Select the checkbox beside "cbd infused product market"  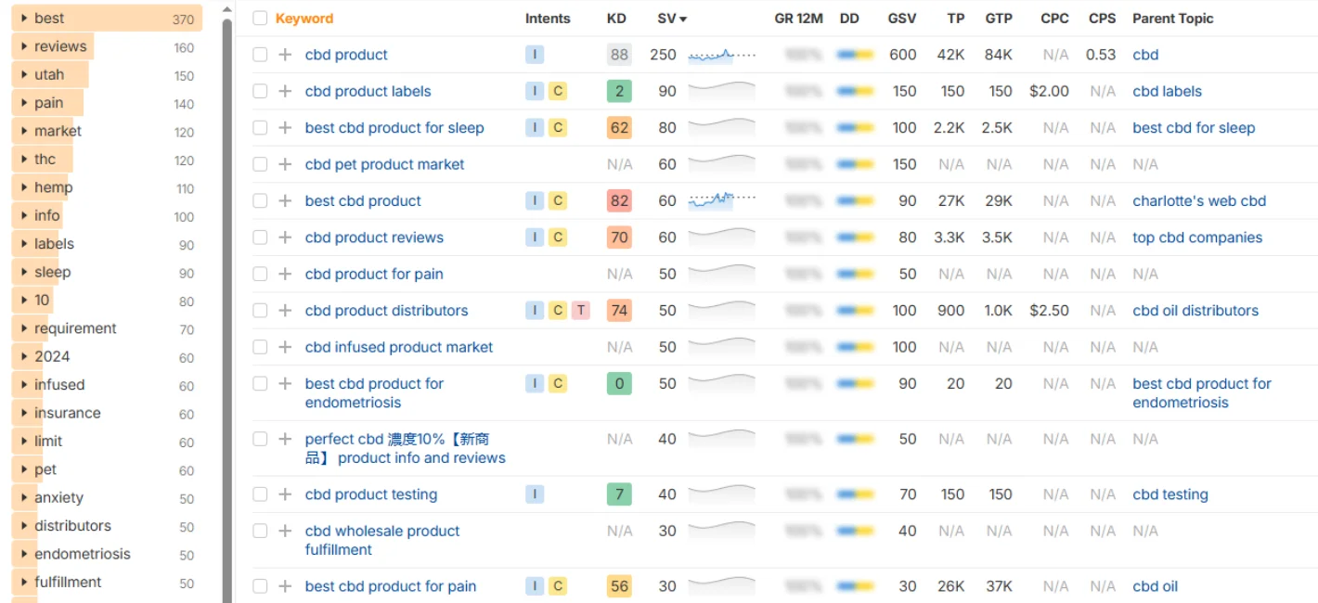click(259, 347)
